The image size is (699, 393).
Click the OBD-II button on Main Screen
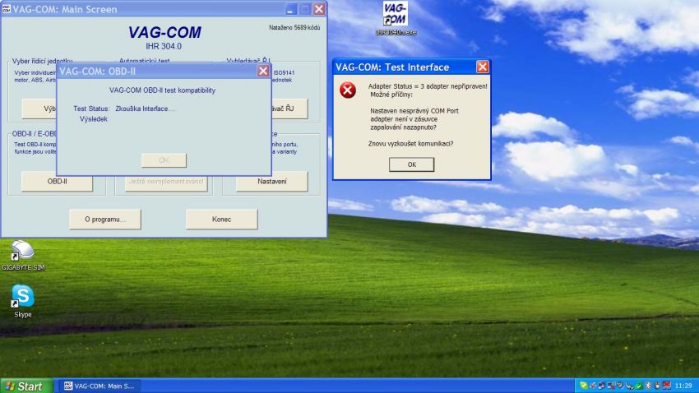tap(57, 182)
